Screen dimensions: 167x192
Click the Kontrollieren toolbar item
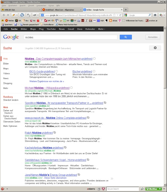coord(47,25)
